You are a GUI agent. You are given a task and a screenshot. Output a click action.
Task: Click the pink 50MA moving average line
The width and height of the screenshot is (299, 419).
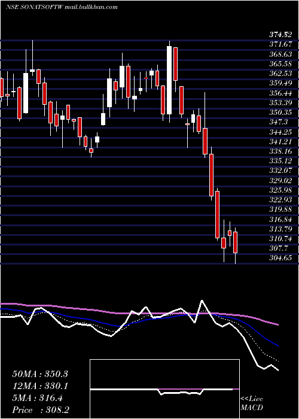pyautogui.click(x=139, y=313)
